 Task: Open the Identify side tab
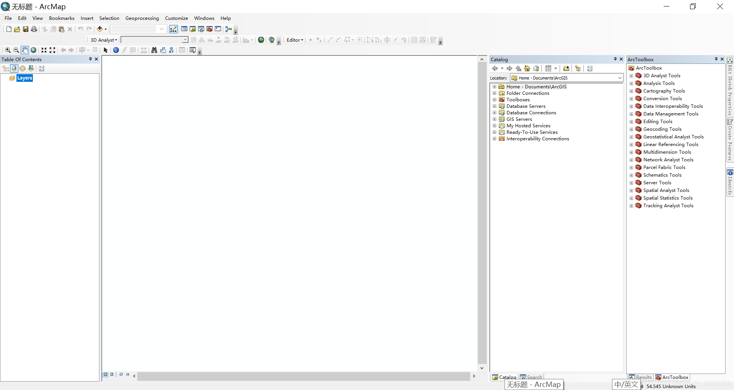730,182
